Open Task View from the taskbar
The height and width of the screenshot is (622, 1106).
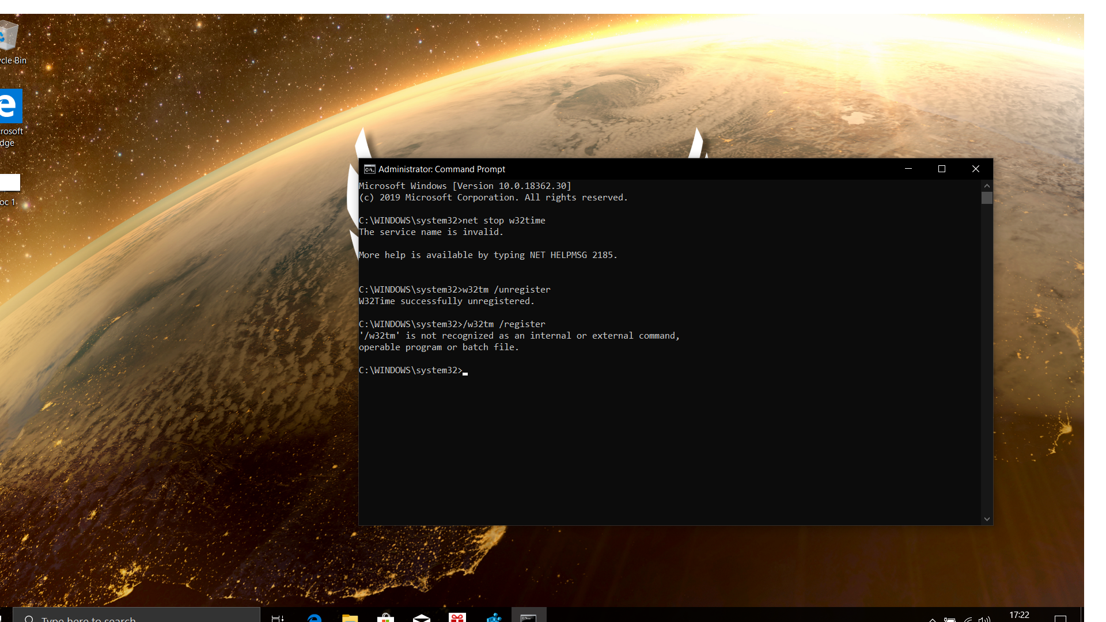[x=278, y=618]
